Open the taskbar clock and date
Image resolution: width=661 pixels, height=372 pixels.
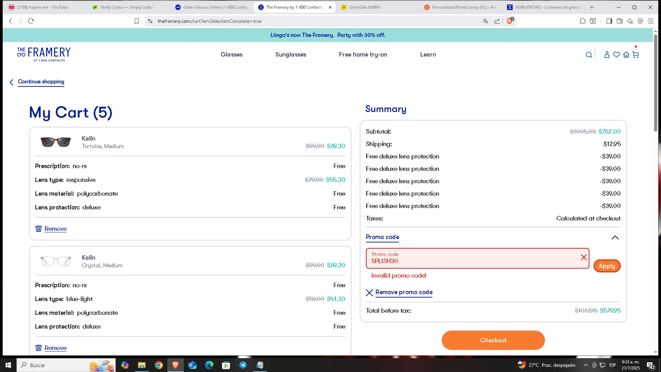(631, 365)
